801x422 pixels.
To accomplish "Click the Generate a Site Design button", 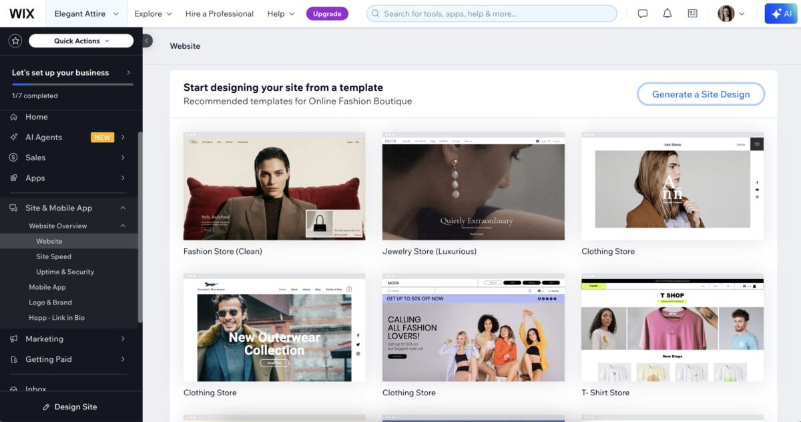I will coord(700,94).
